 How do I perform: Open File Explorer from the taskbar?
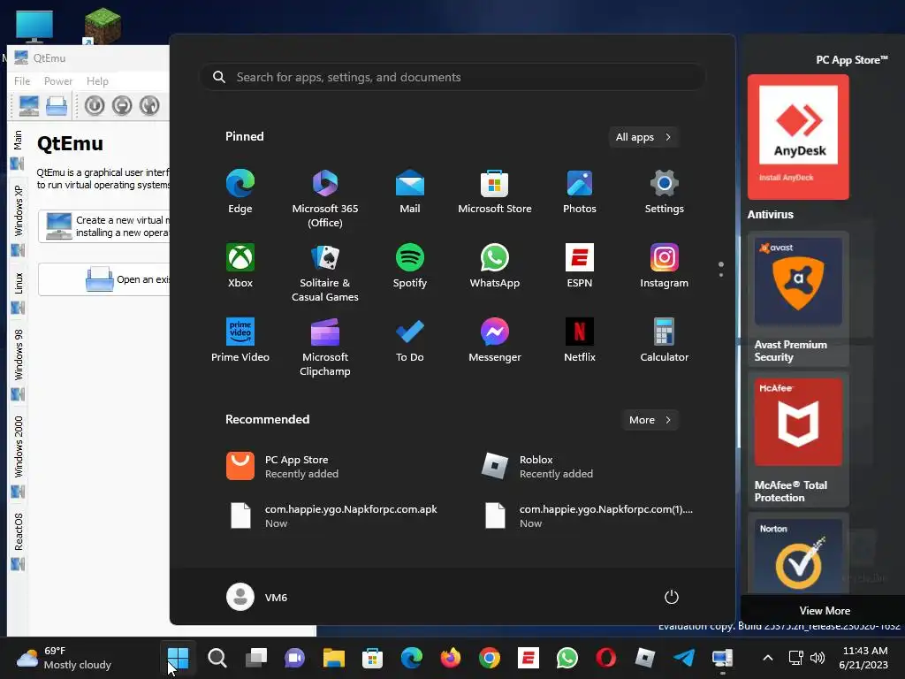point(333,658)
